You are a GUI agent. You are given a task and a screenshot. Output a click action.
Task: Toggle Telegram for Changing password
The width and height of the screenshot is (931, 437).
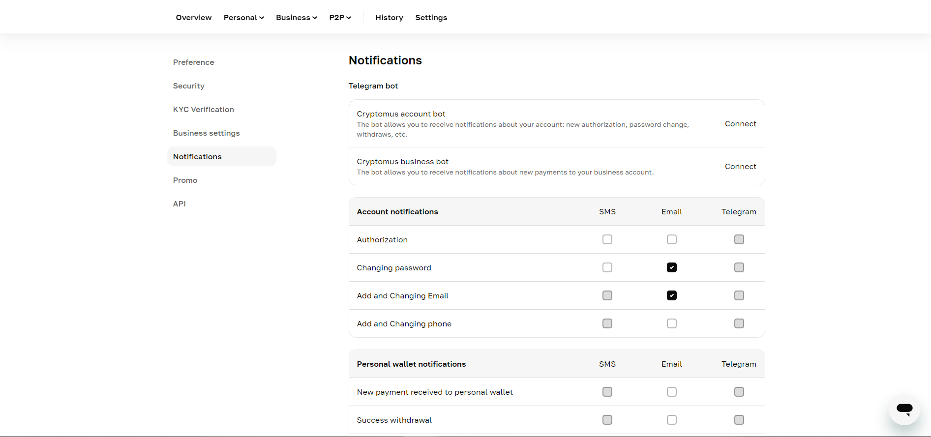pos(739,267)
